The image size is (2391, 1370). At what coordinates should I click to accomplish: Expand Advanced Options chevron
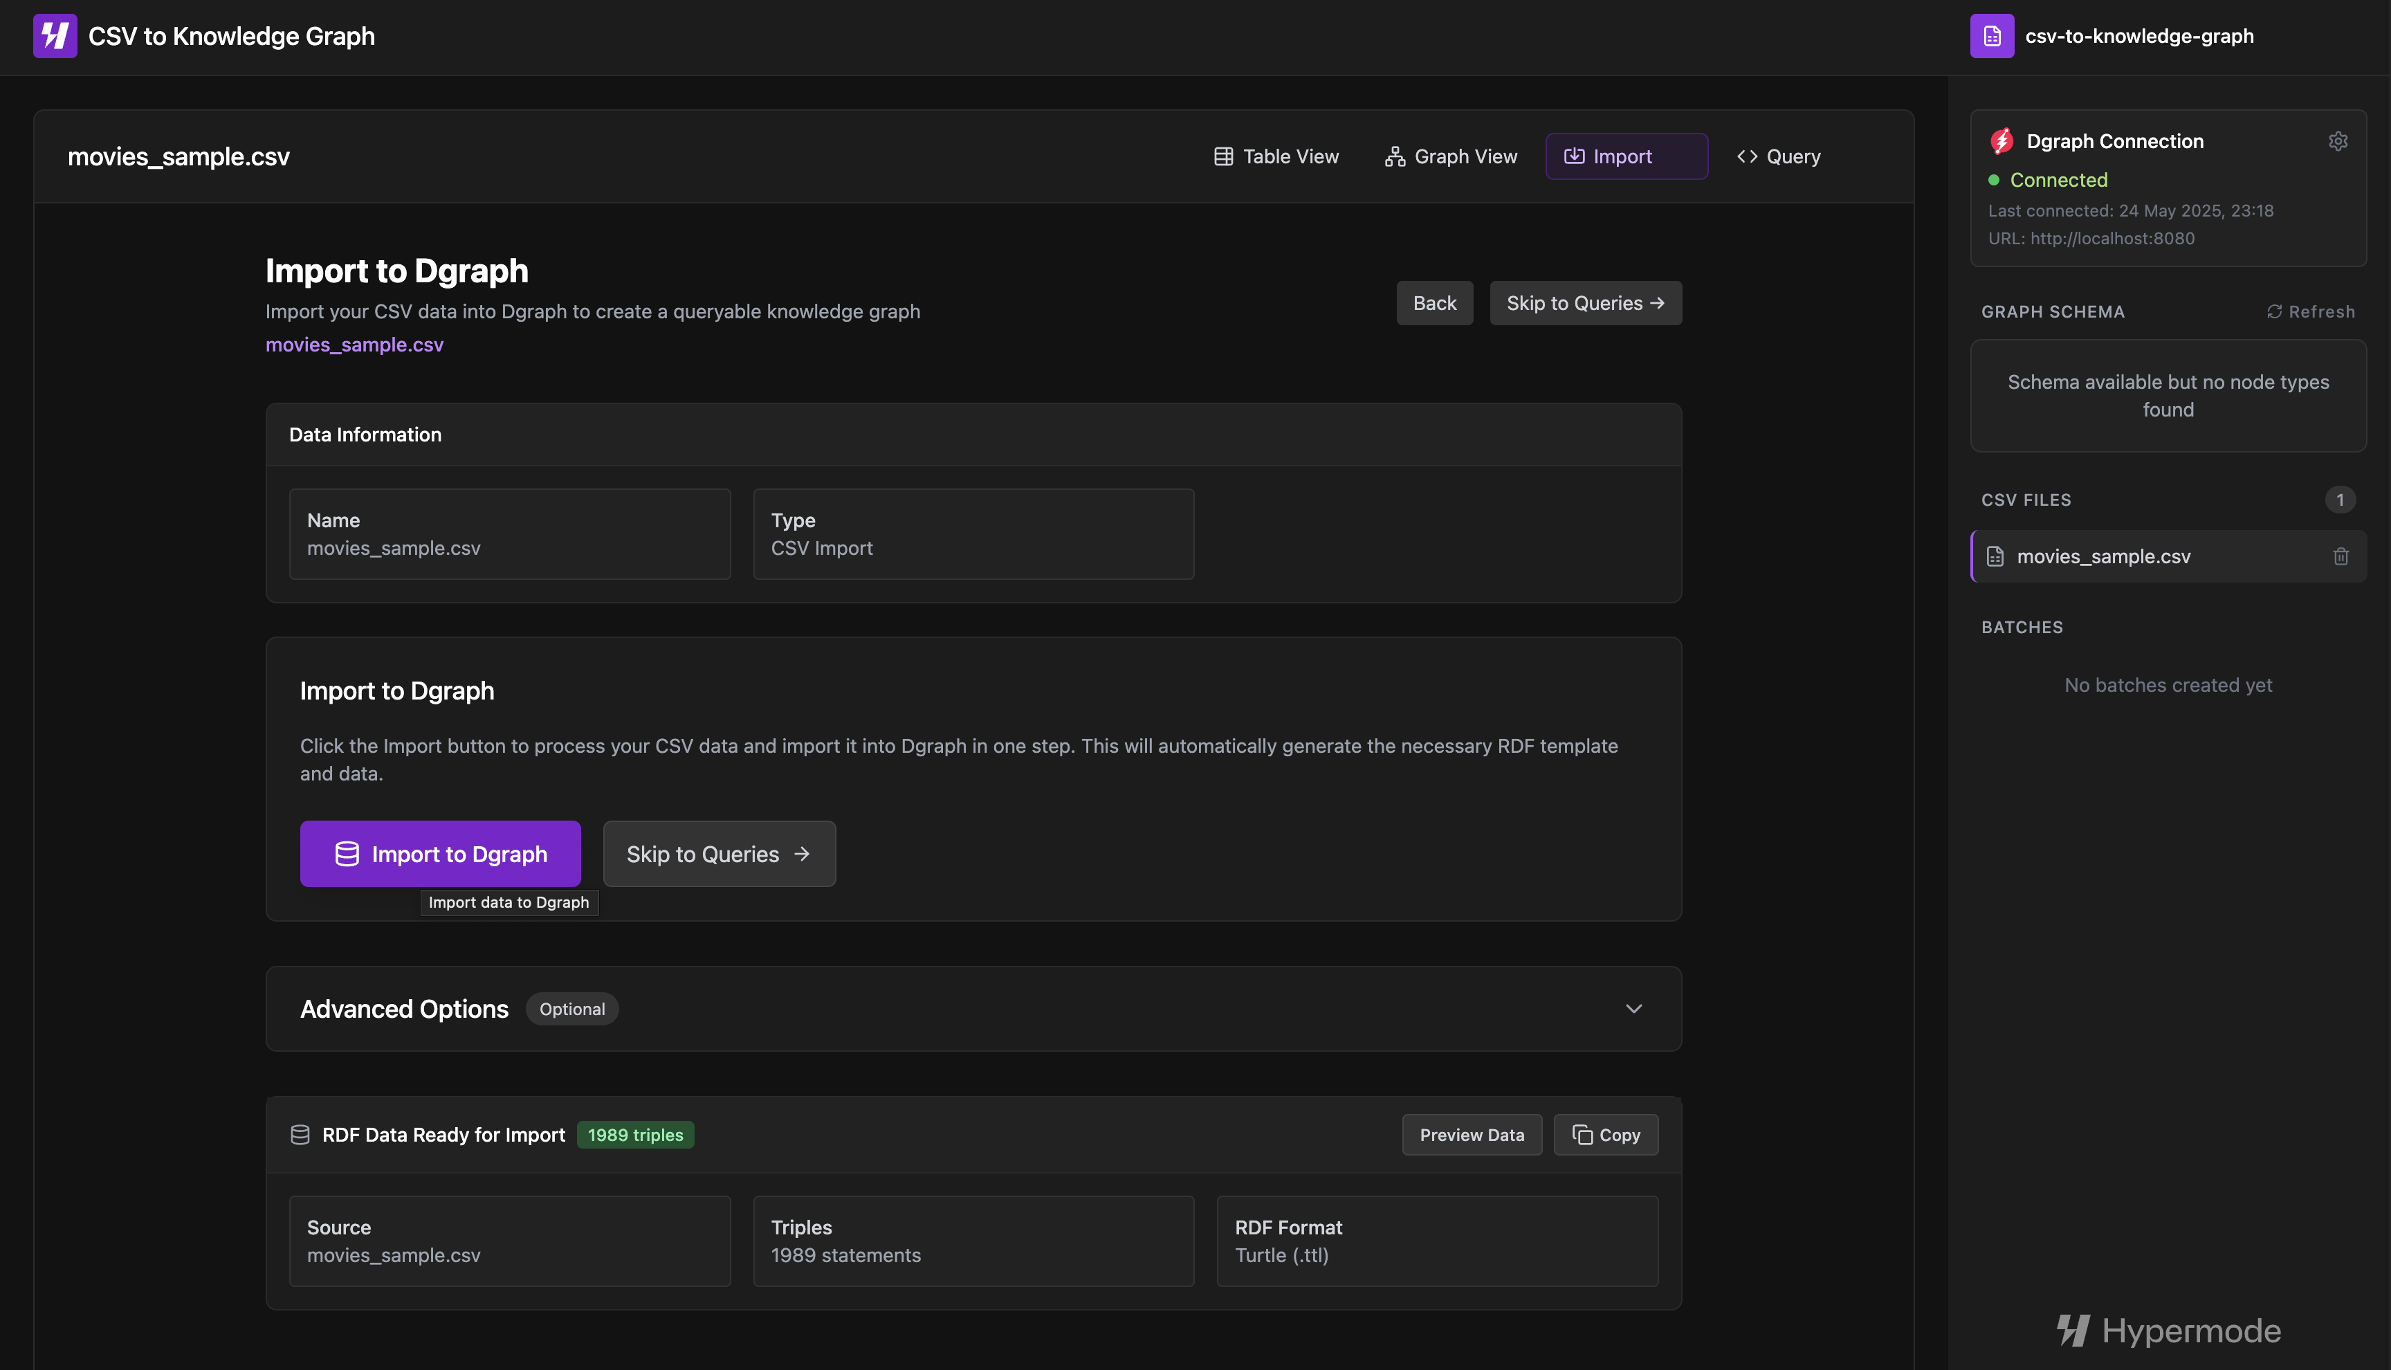coord(1633,1009)
